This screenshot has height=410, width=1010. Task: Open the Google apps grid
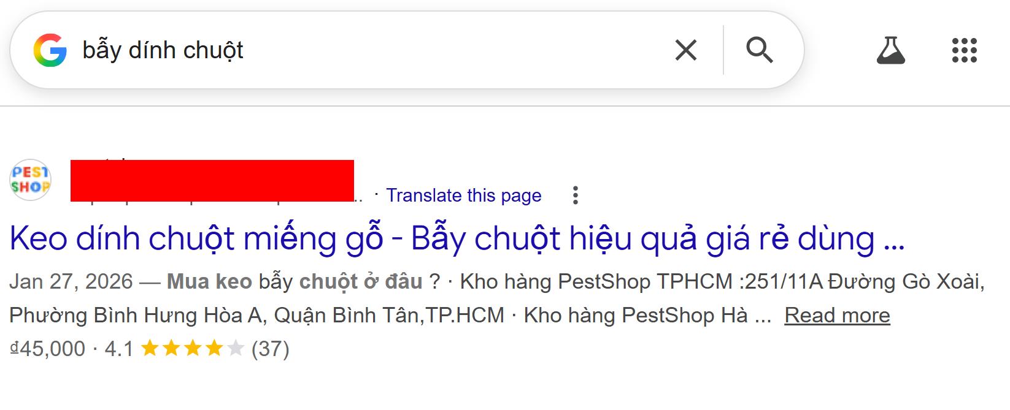(965, 50)
